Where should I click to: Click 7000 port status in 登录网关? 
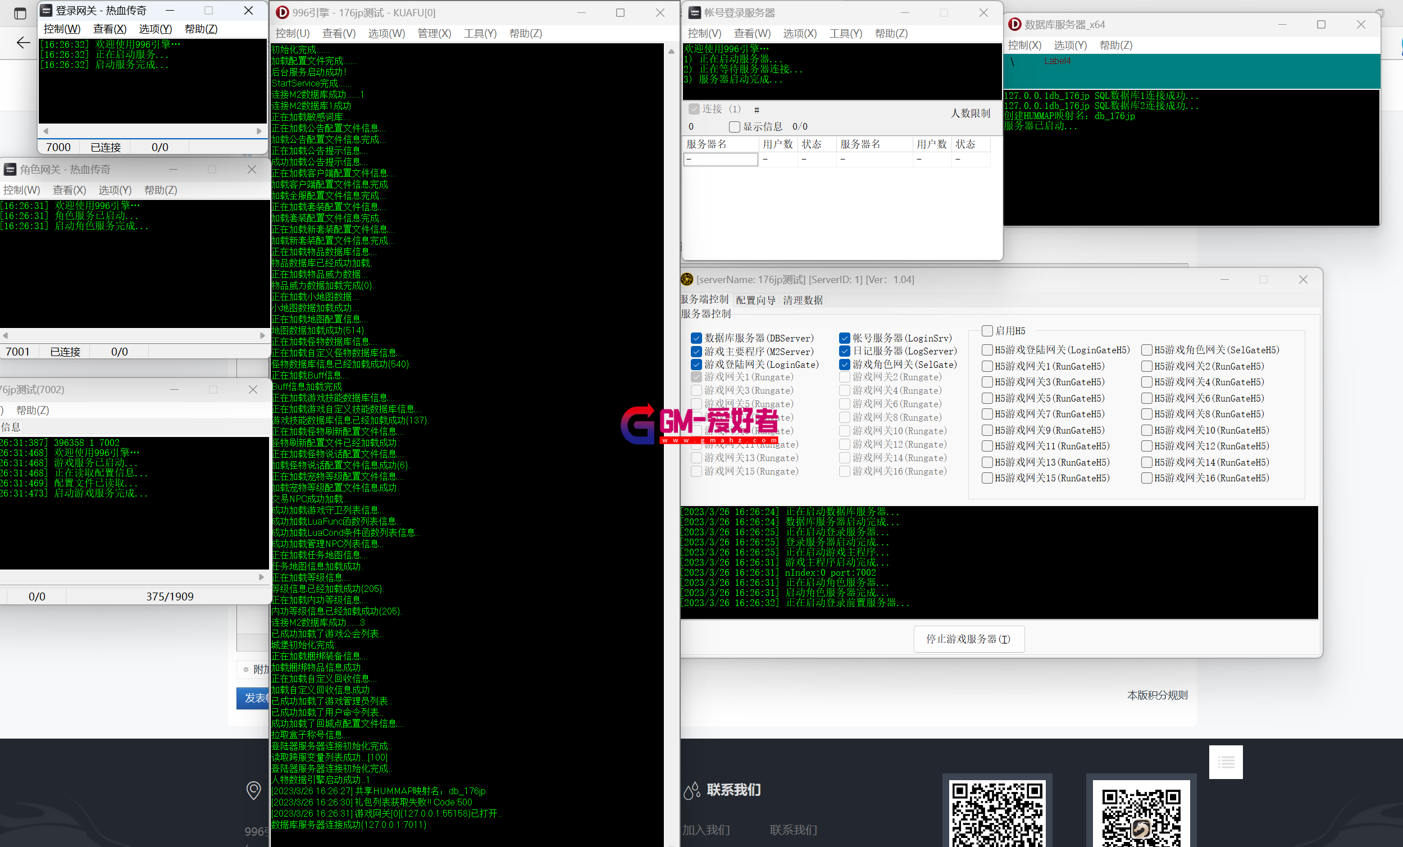pyautogui.click(x=58, y=147)
